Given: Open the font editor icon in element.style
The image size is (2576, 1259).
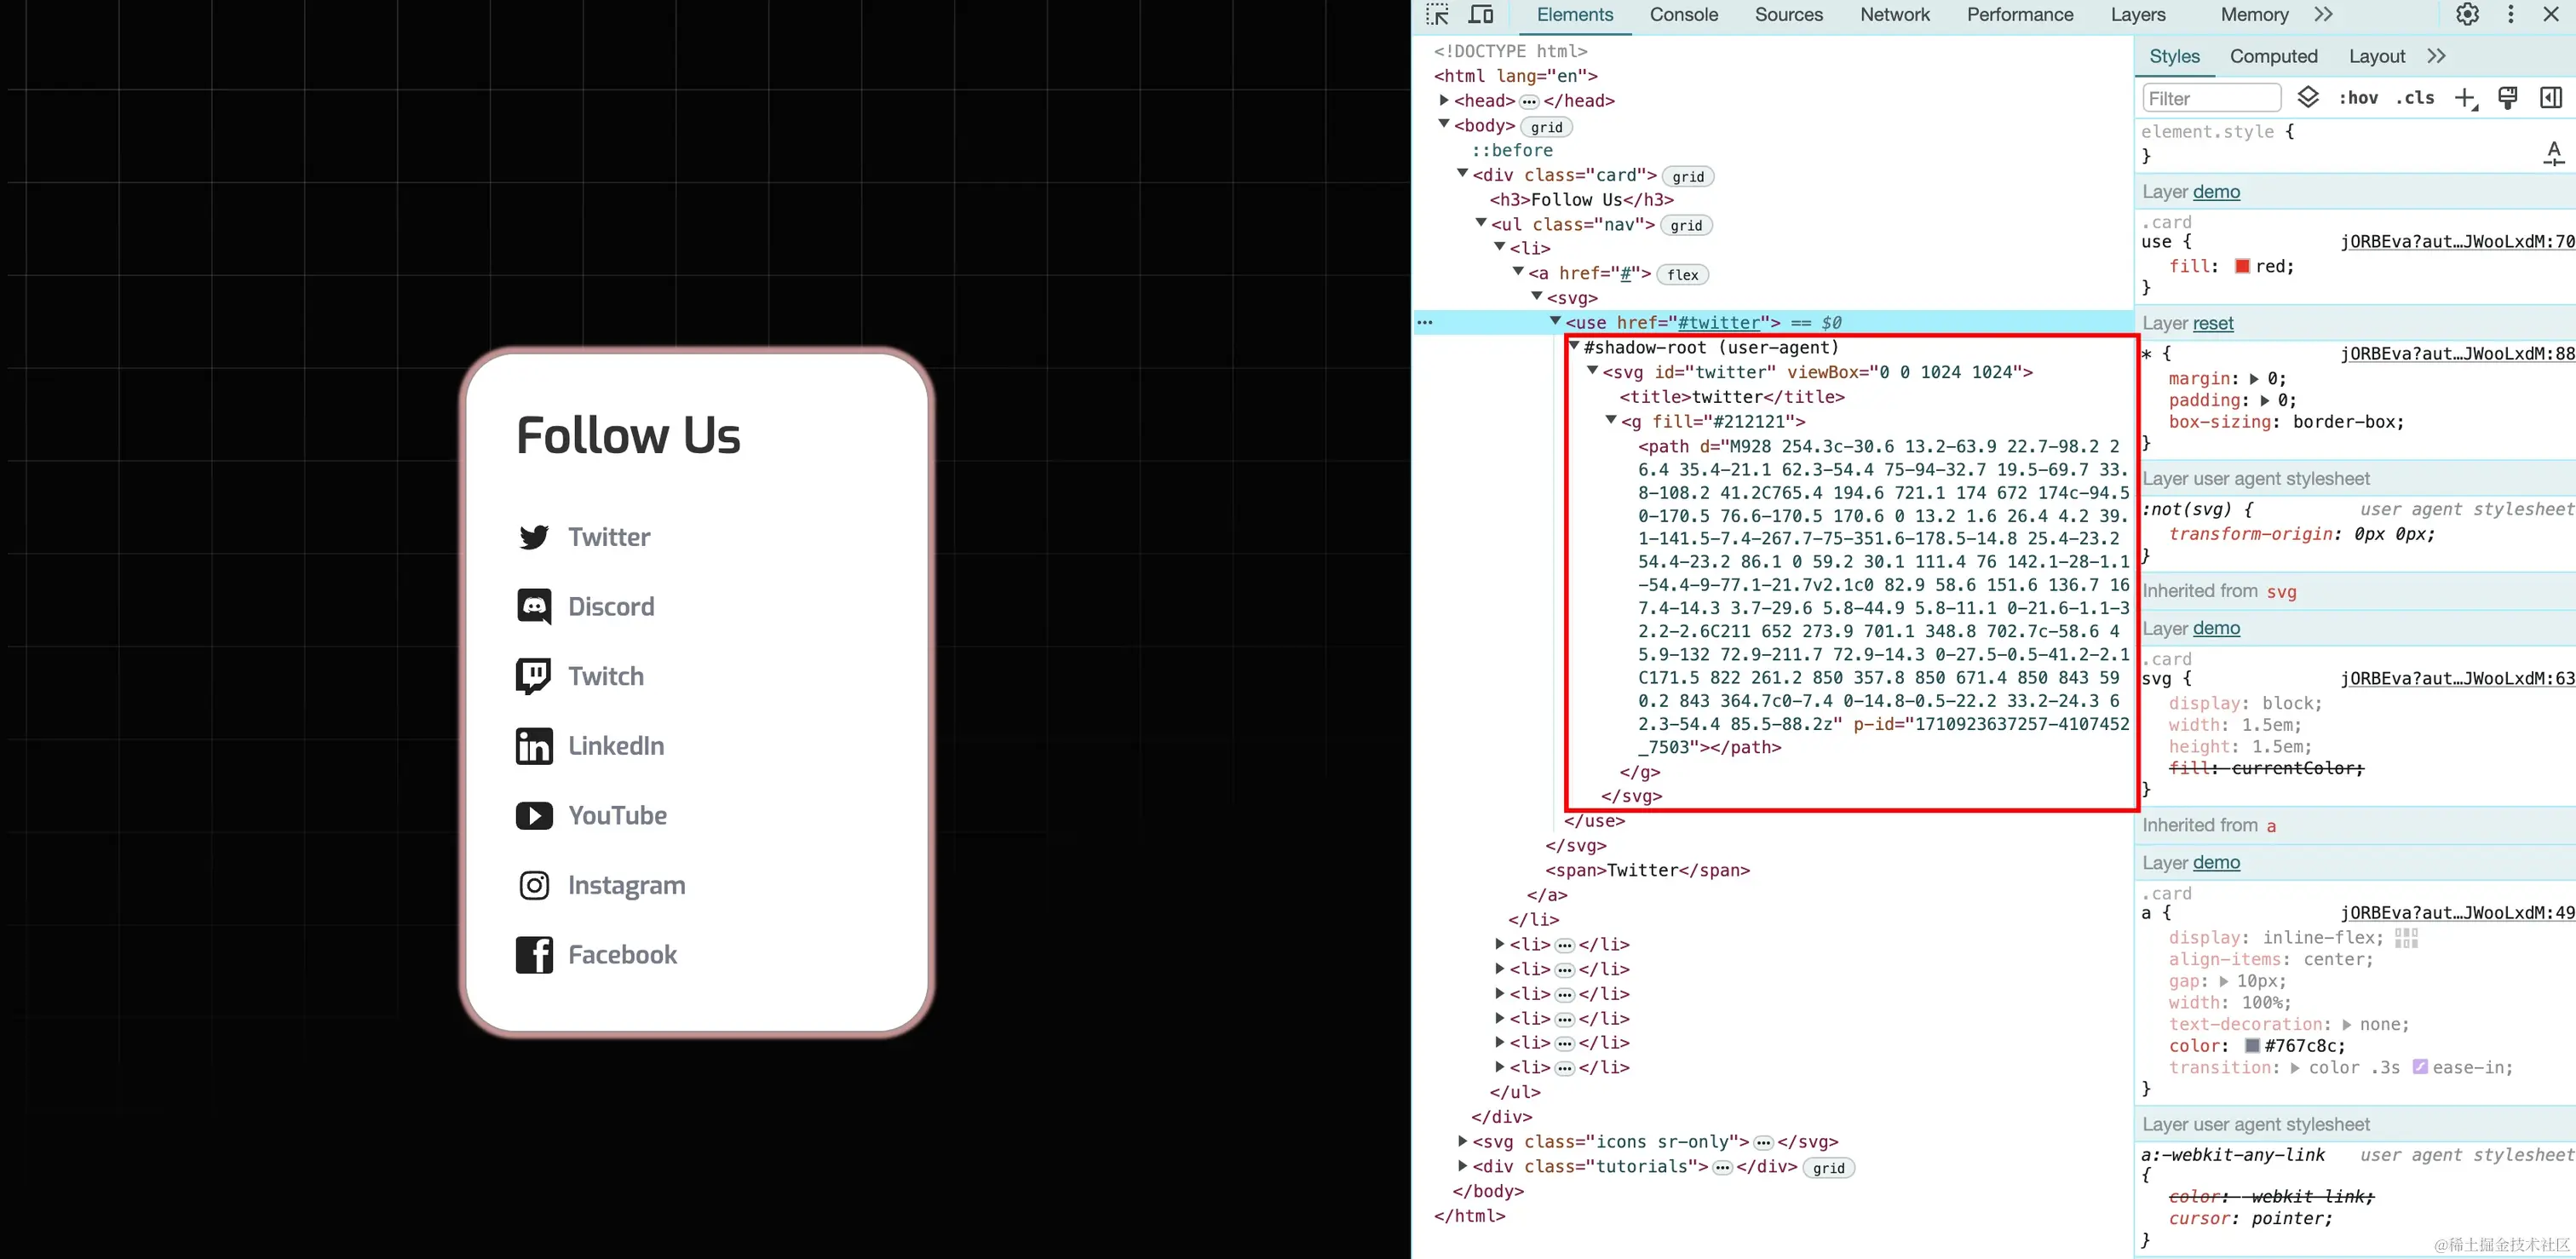Looking at the screenshot, I should 2553,153.
